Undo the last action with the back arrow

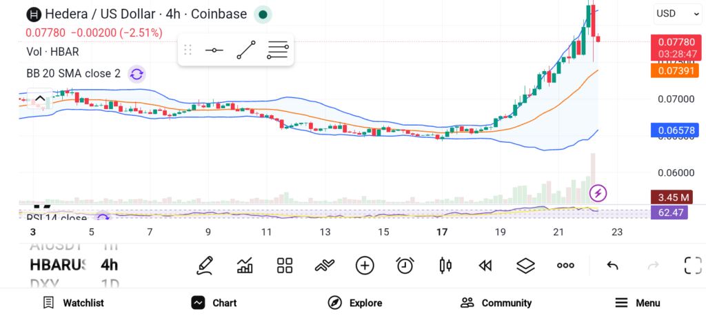coord(612,266)
